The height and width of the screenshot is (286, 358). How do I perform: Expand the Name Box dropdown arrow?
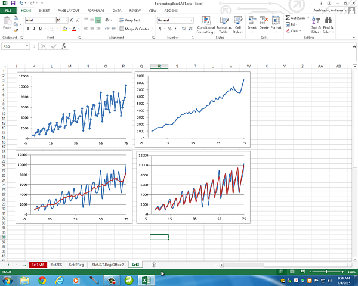(27, 46)
